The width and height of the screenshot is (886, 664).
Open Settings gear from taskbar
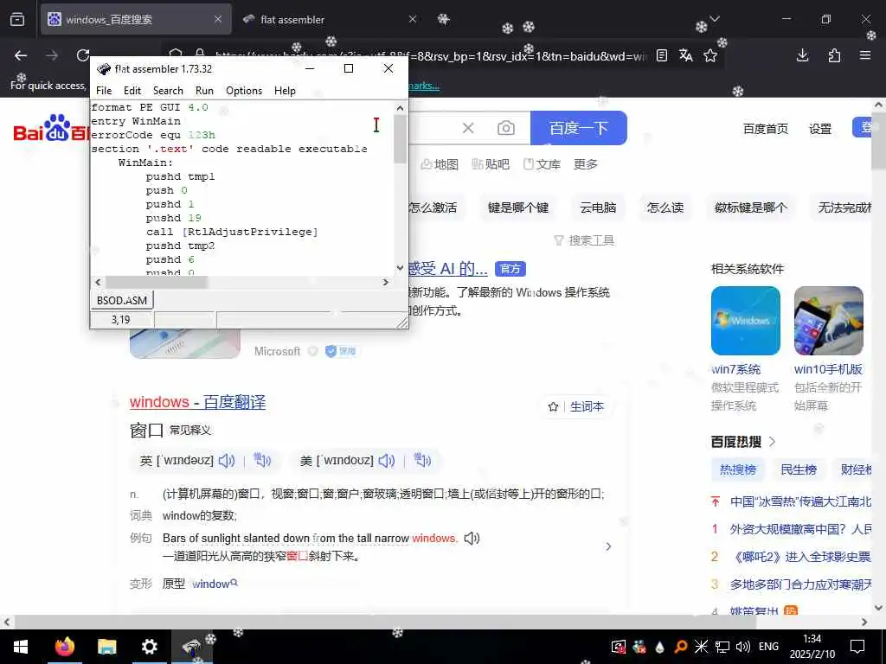click(x=149, y=647)
